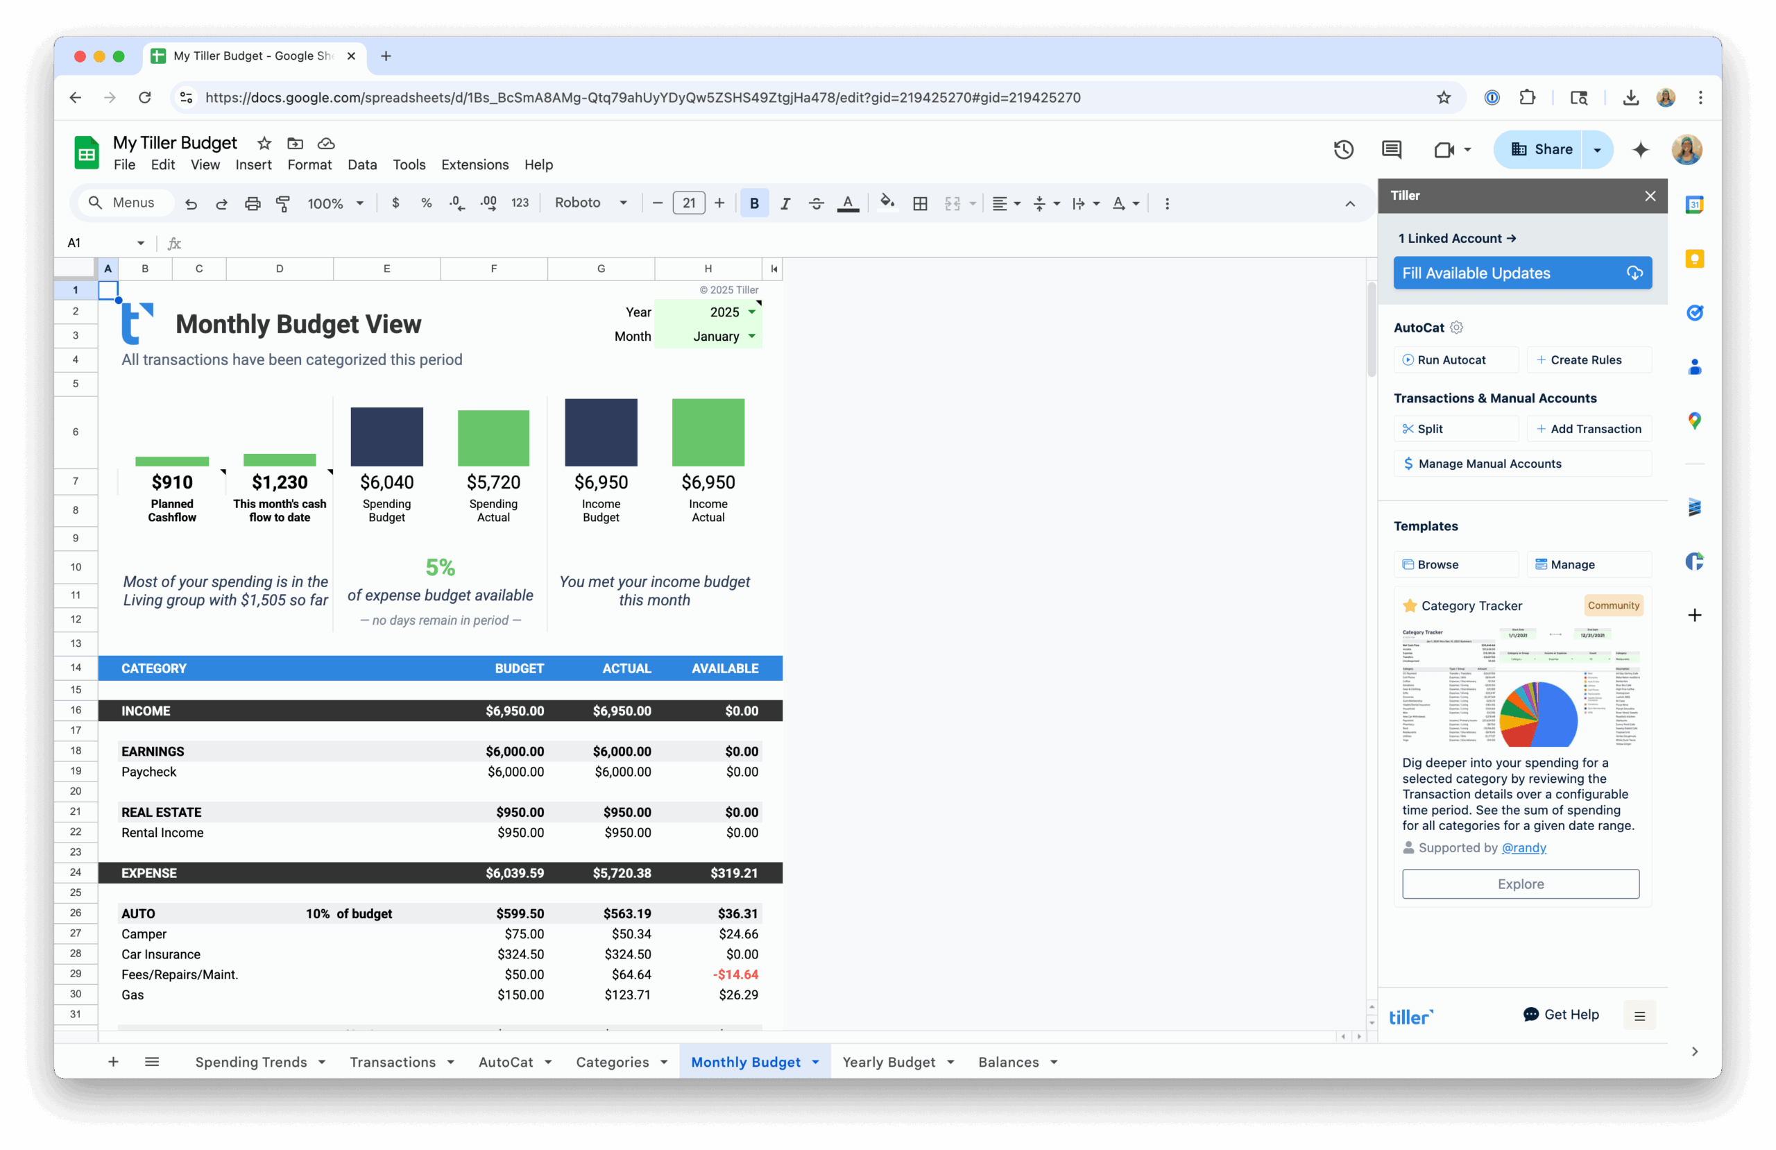Switch to the Transactions sheet tab

click(394, 1061)
